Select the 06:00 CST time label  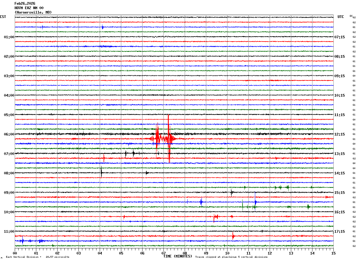pos(9,134)
